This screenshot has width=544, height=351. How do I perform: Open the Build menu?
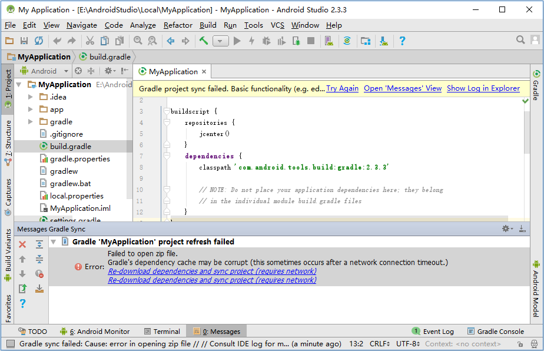208,25
